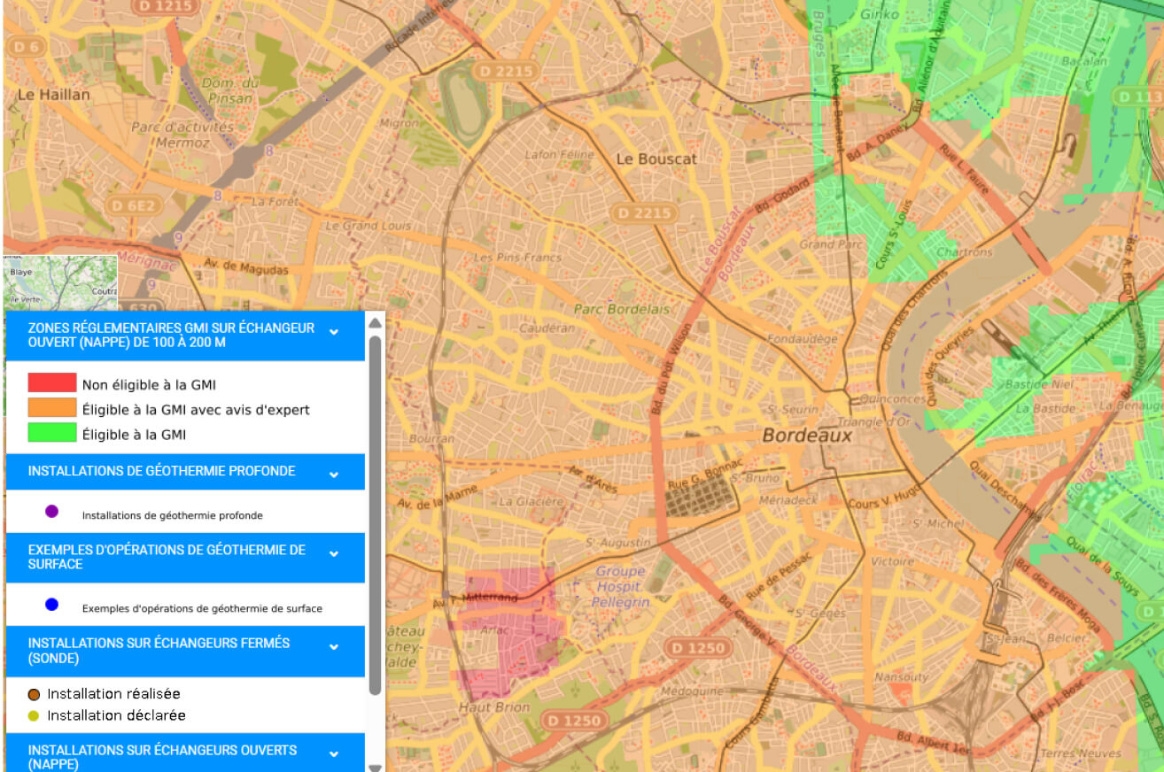Screen dimensions: 1164x772
Task: Click the brown Installation réalisée legend dot
Action: pyautogui.click(x=34, y=694)
